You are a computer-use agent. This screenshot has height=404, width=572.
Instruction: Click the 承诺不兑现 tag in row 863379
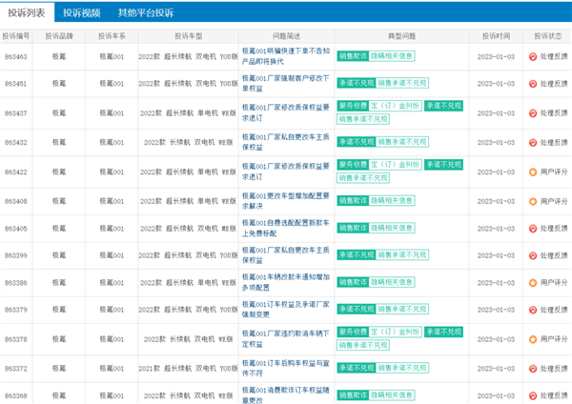pos(356,310)
